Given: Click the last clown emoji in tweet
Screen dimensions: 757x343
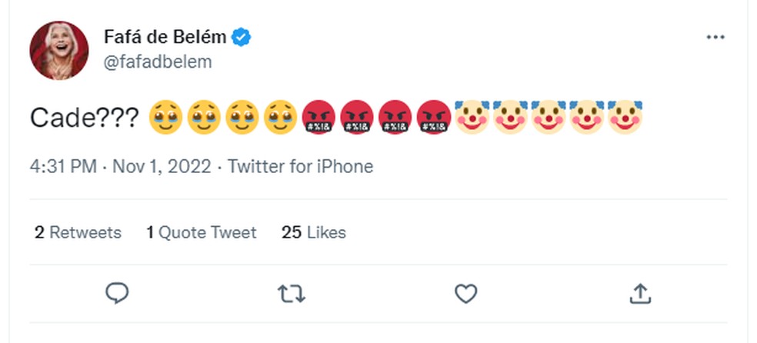Looking at the screenshot, I should 625,117.
